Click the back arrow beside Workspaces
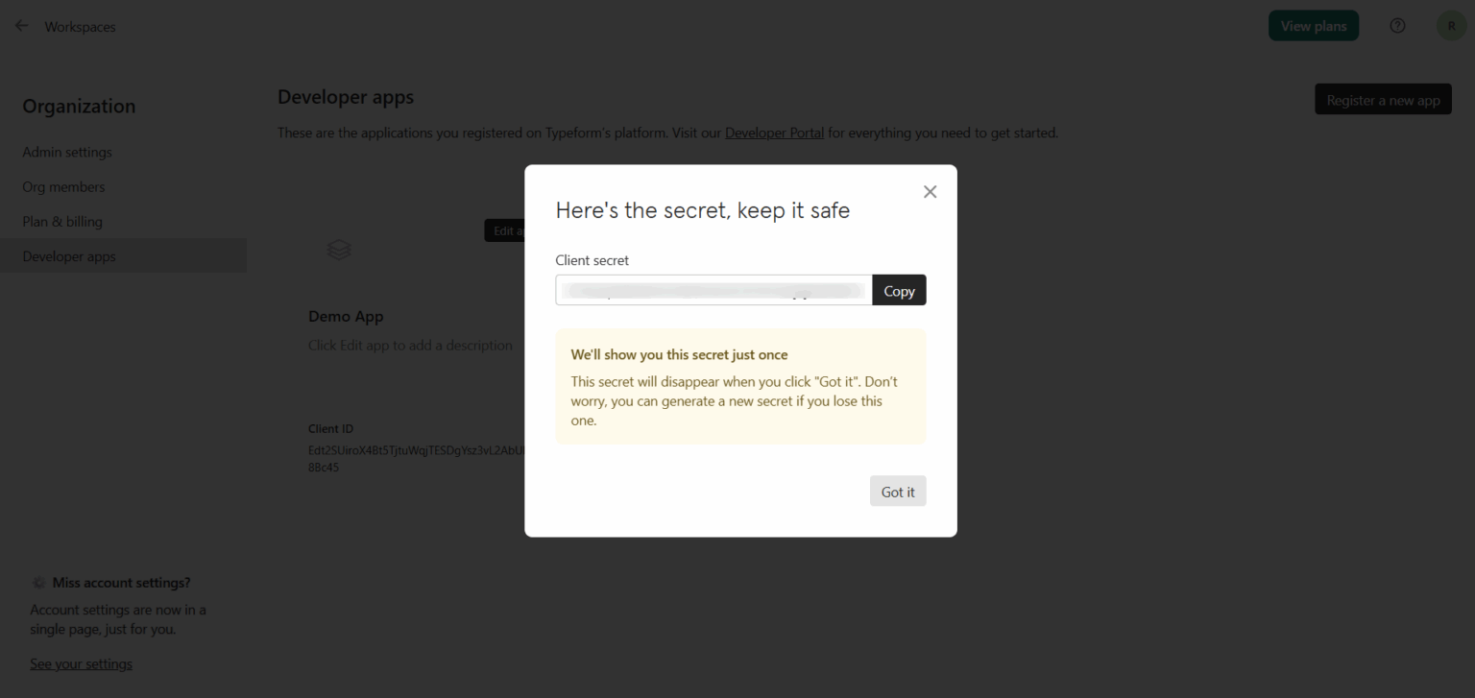Screen dimensions: 1475x698 (21, 26)
